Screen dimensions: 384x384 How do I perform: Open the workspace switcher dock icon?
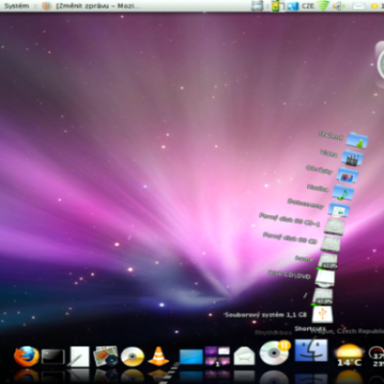click(217, 356)
